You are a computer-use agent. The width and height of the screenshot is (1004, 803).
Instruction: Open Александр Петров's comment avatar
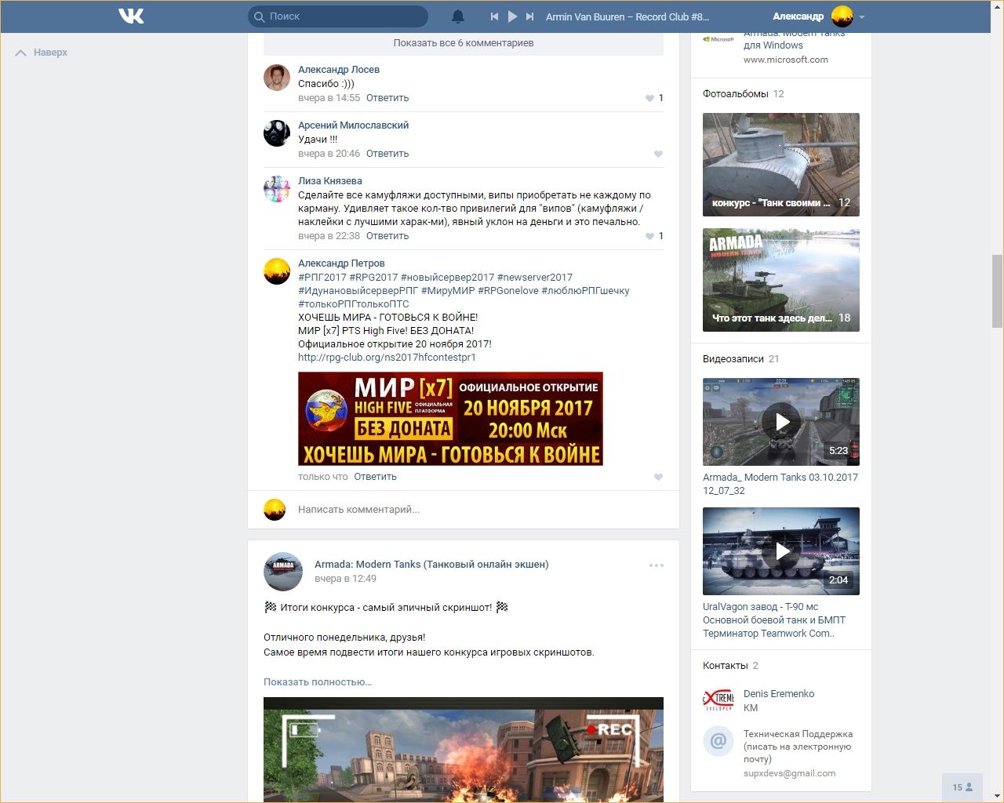click(x=277, y=271)
